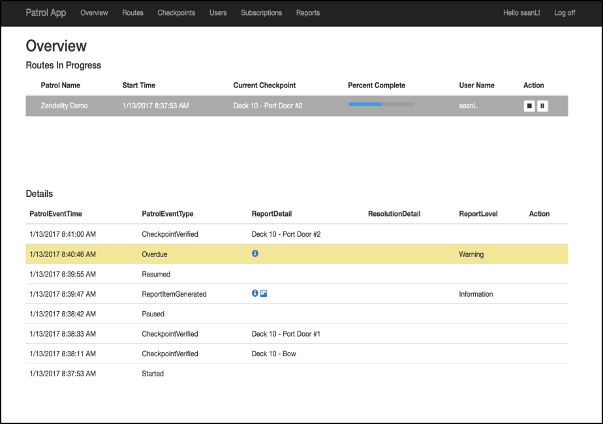
Task: Navigate to the Users page
Action: 218,12
